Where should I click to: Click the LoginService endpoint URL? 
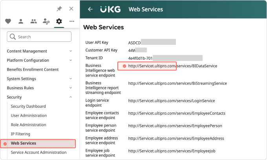(x=172, y=101)
